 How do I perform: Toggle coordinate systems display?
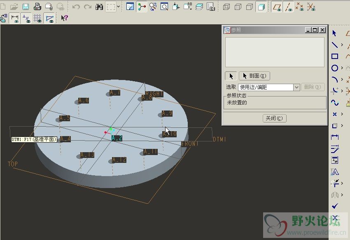(x=311, y=7)
